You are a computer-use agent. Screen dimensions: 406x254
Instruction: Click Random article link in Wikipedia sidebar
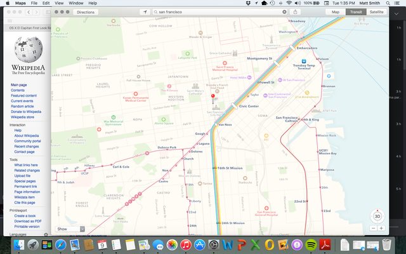coord(22,106)
